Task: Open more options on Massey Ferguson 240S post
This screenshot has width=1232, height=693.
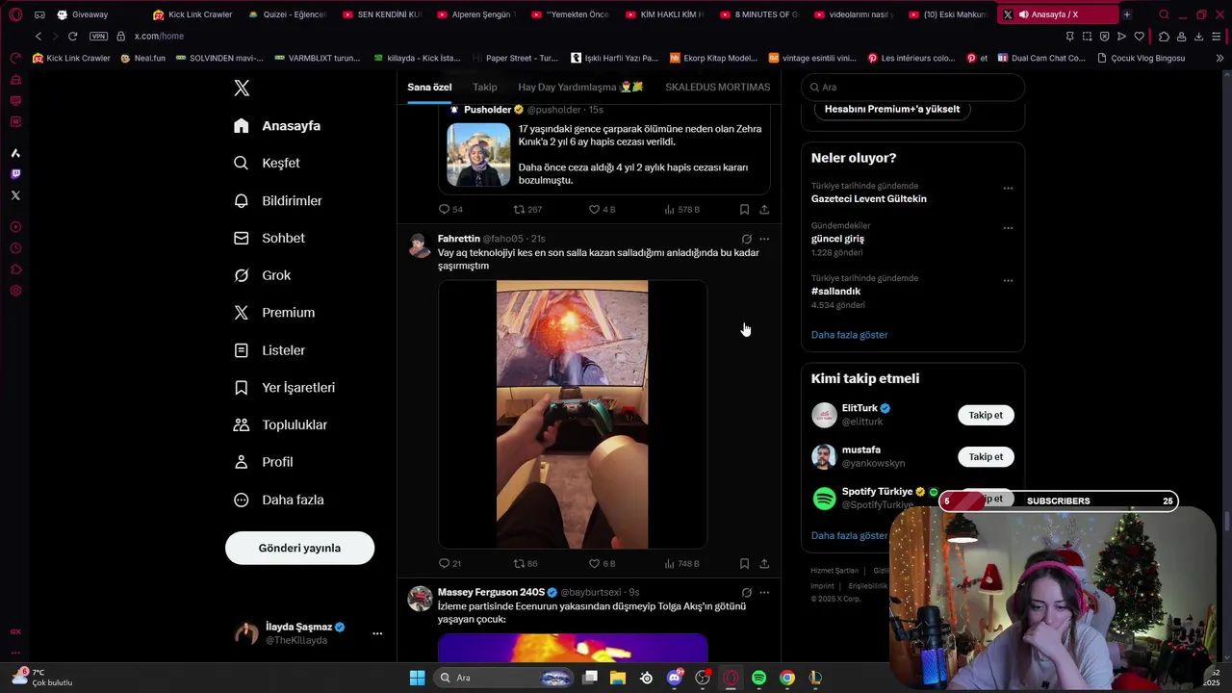Action: 764,592
